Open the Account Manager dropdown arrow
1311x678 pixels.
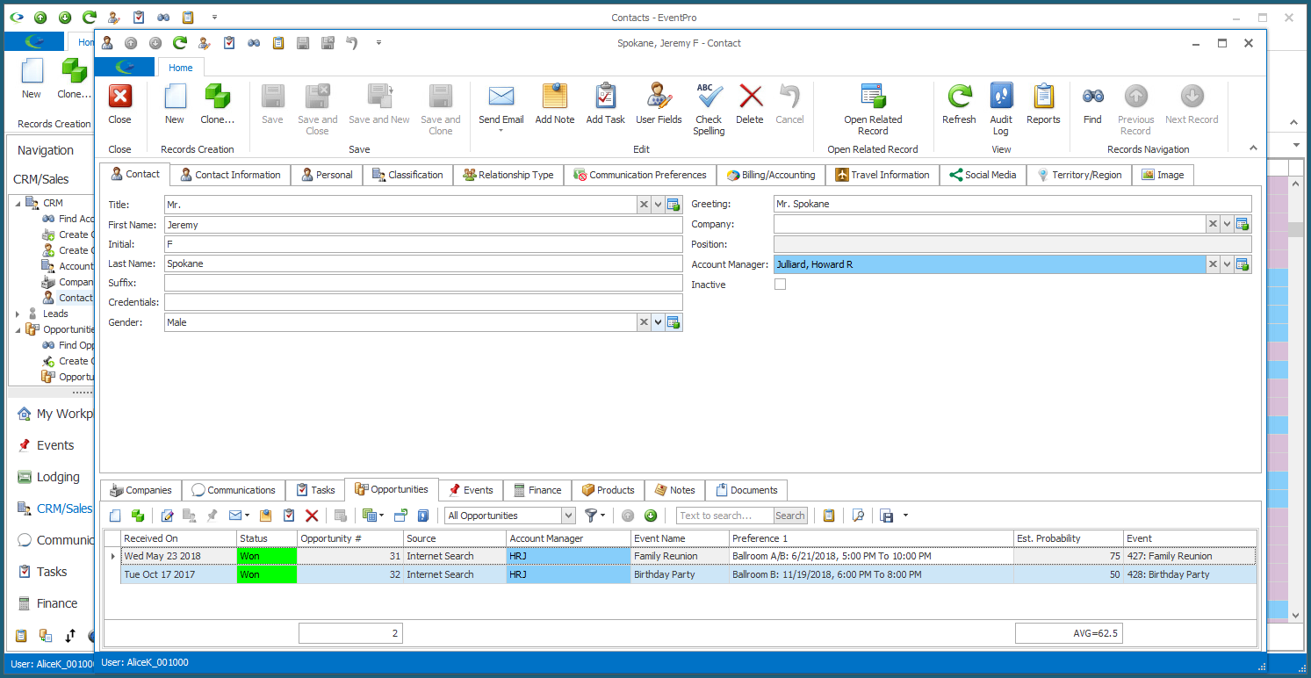click(1227, 264)
